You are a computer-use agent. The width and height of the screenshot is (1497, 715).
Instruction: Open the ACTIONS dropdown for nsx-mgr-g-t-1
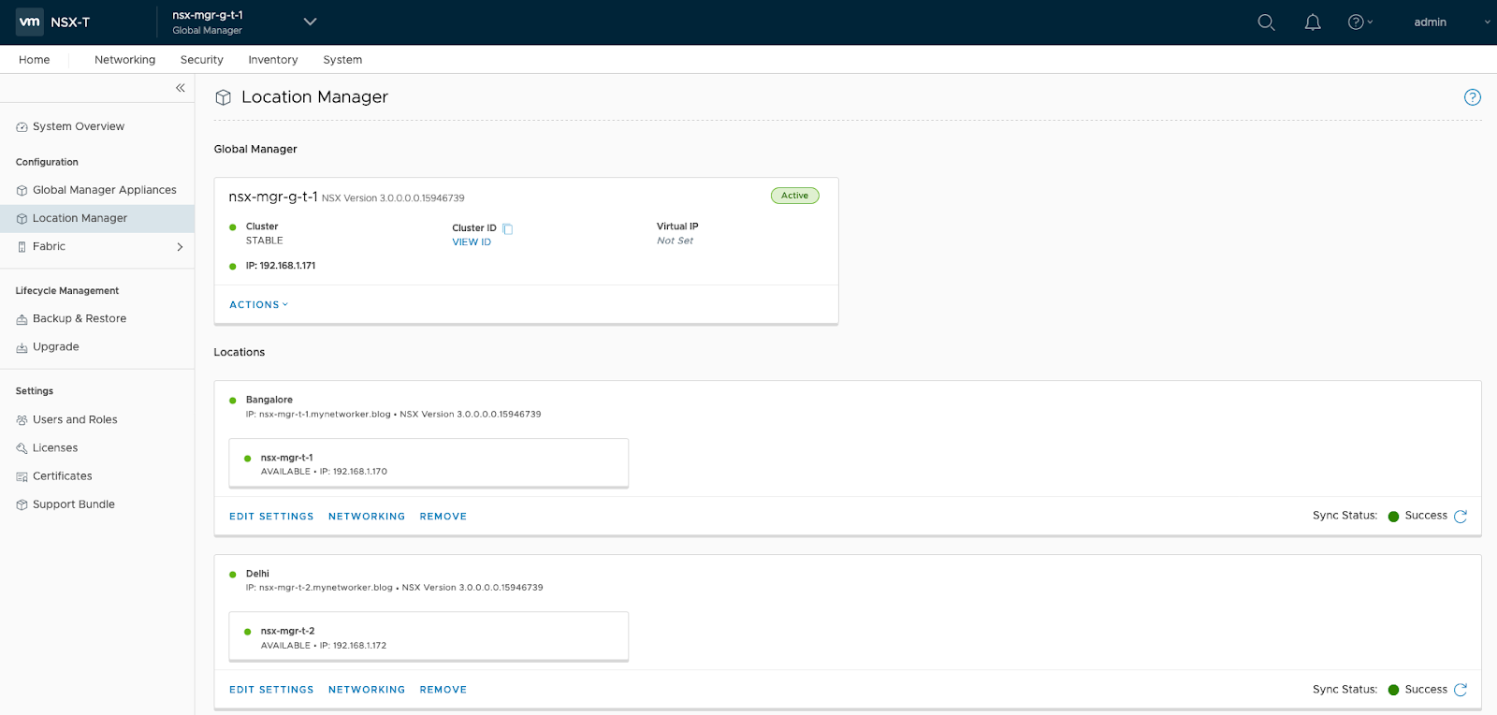258,305
